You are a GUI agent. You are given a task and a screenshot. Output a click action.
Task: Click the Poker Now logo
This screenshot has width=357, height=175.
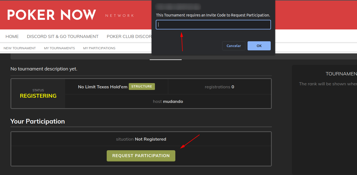(52, 15)
